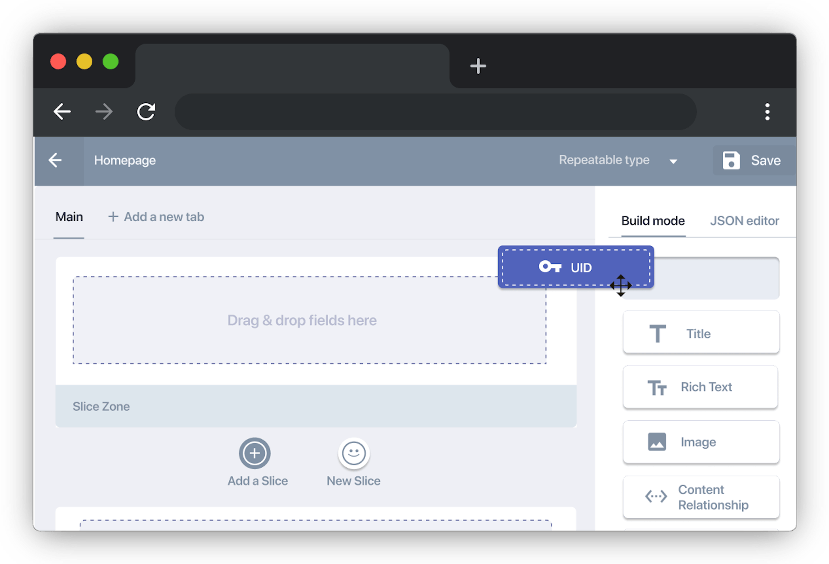829x564 pixels.
Task: Click the New Slice label
Action: [354, 481]
